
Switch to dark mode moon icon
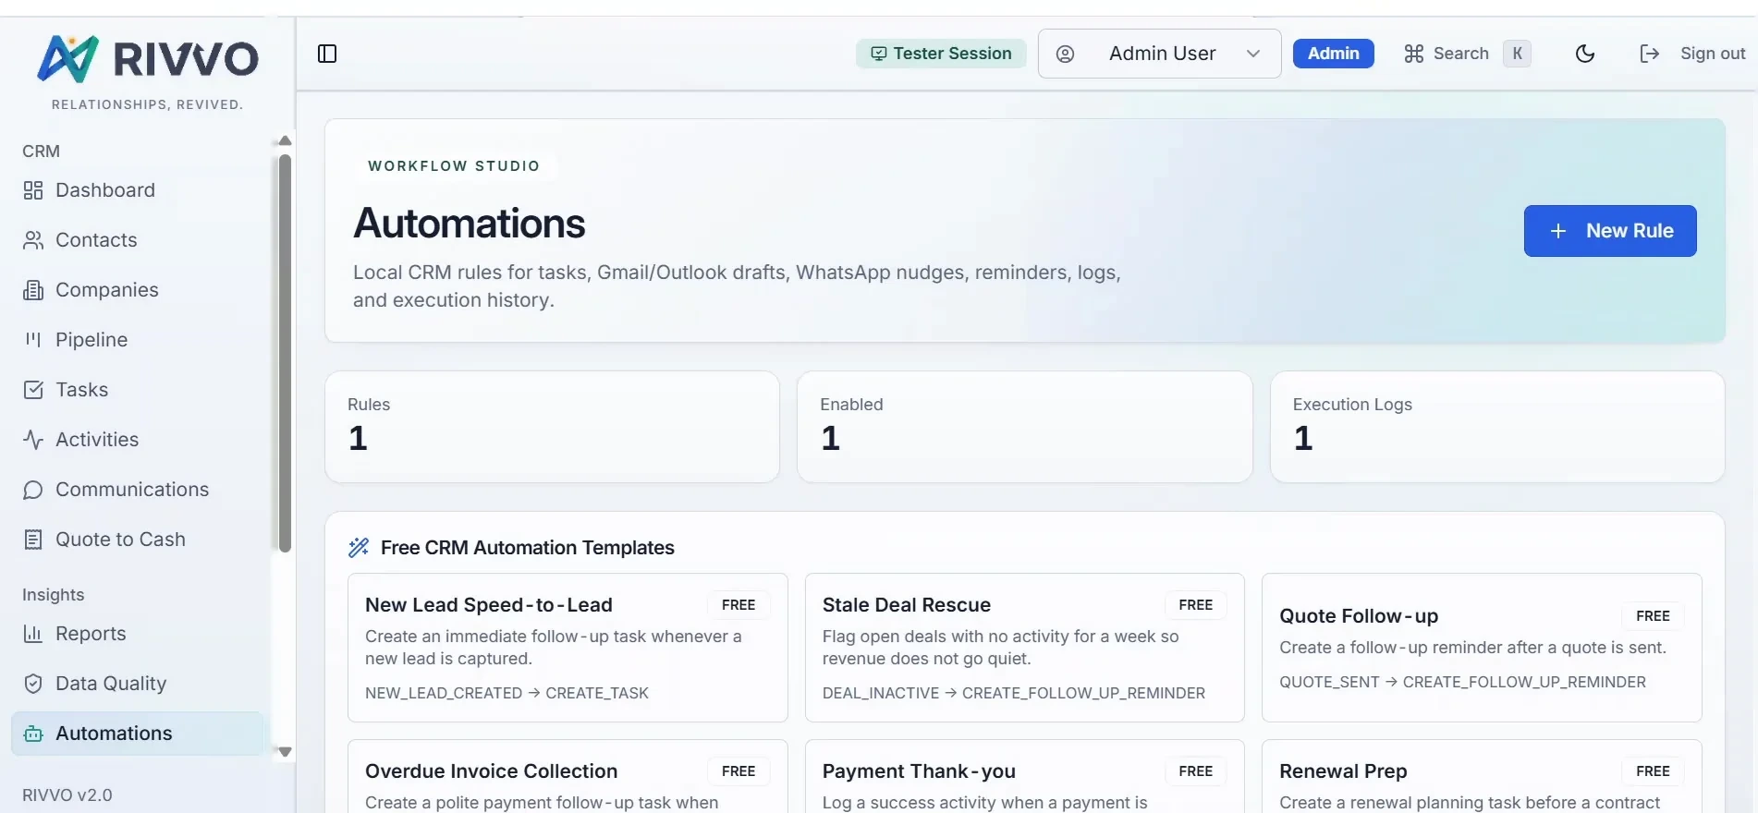(x=1585, y=54)
